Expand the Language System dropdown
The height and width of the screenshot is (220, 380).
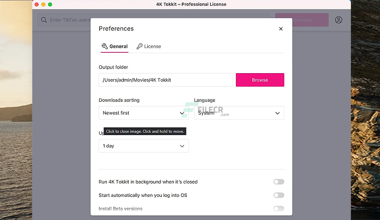(x=239, y=113)
